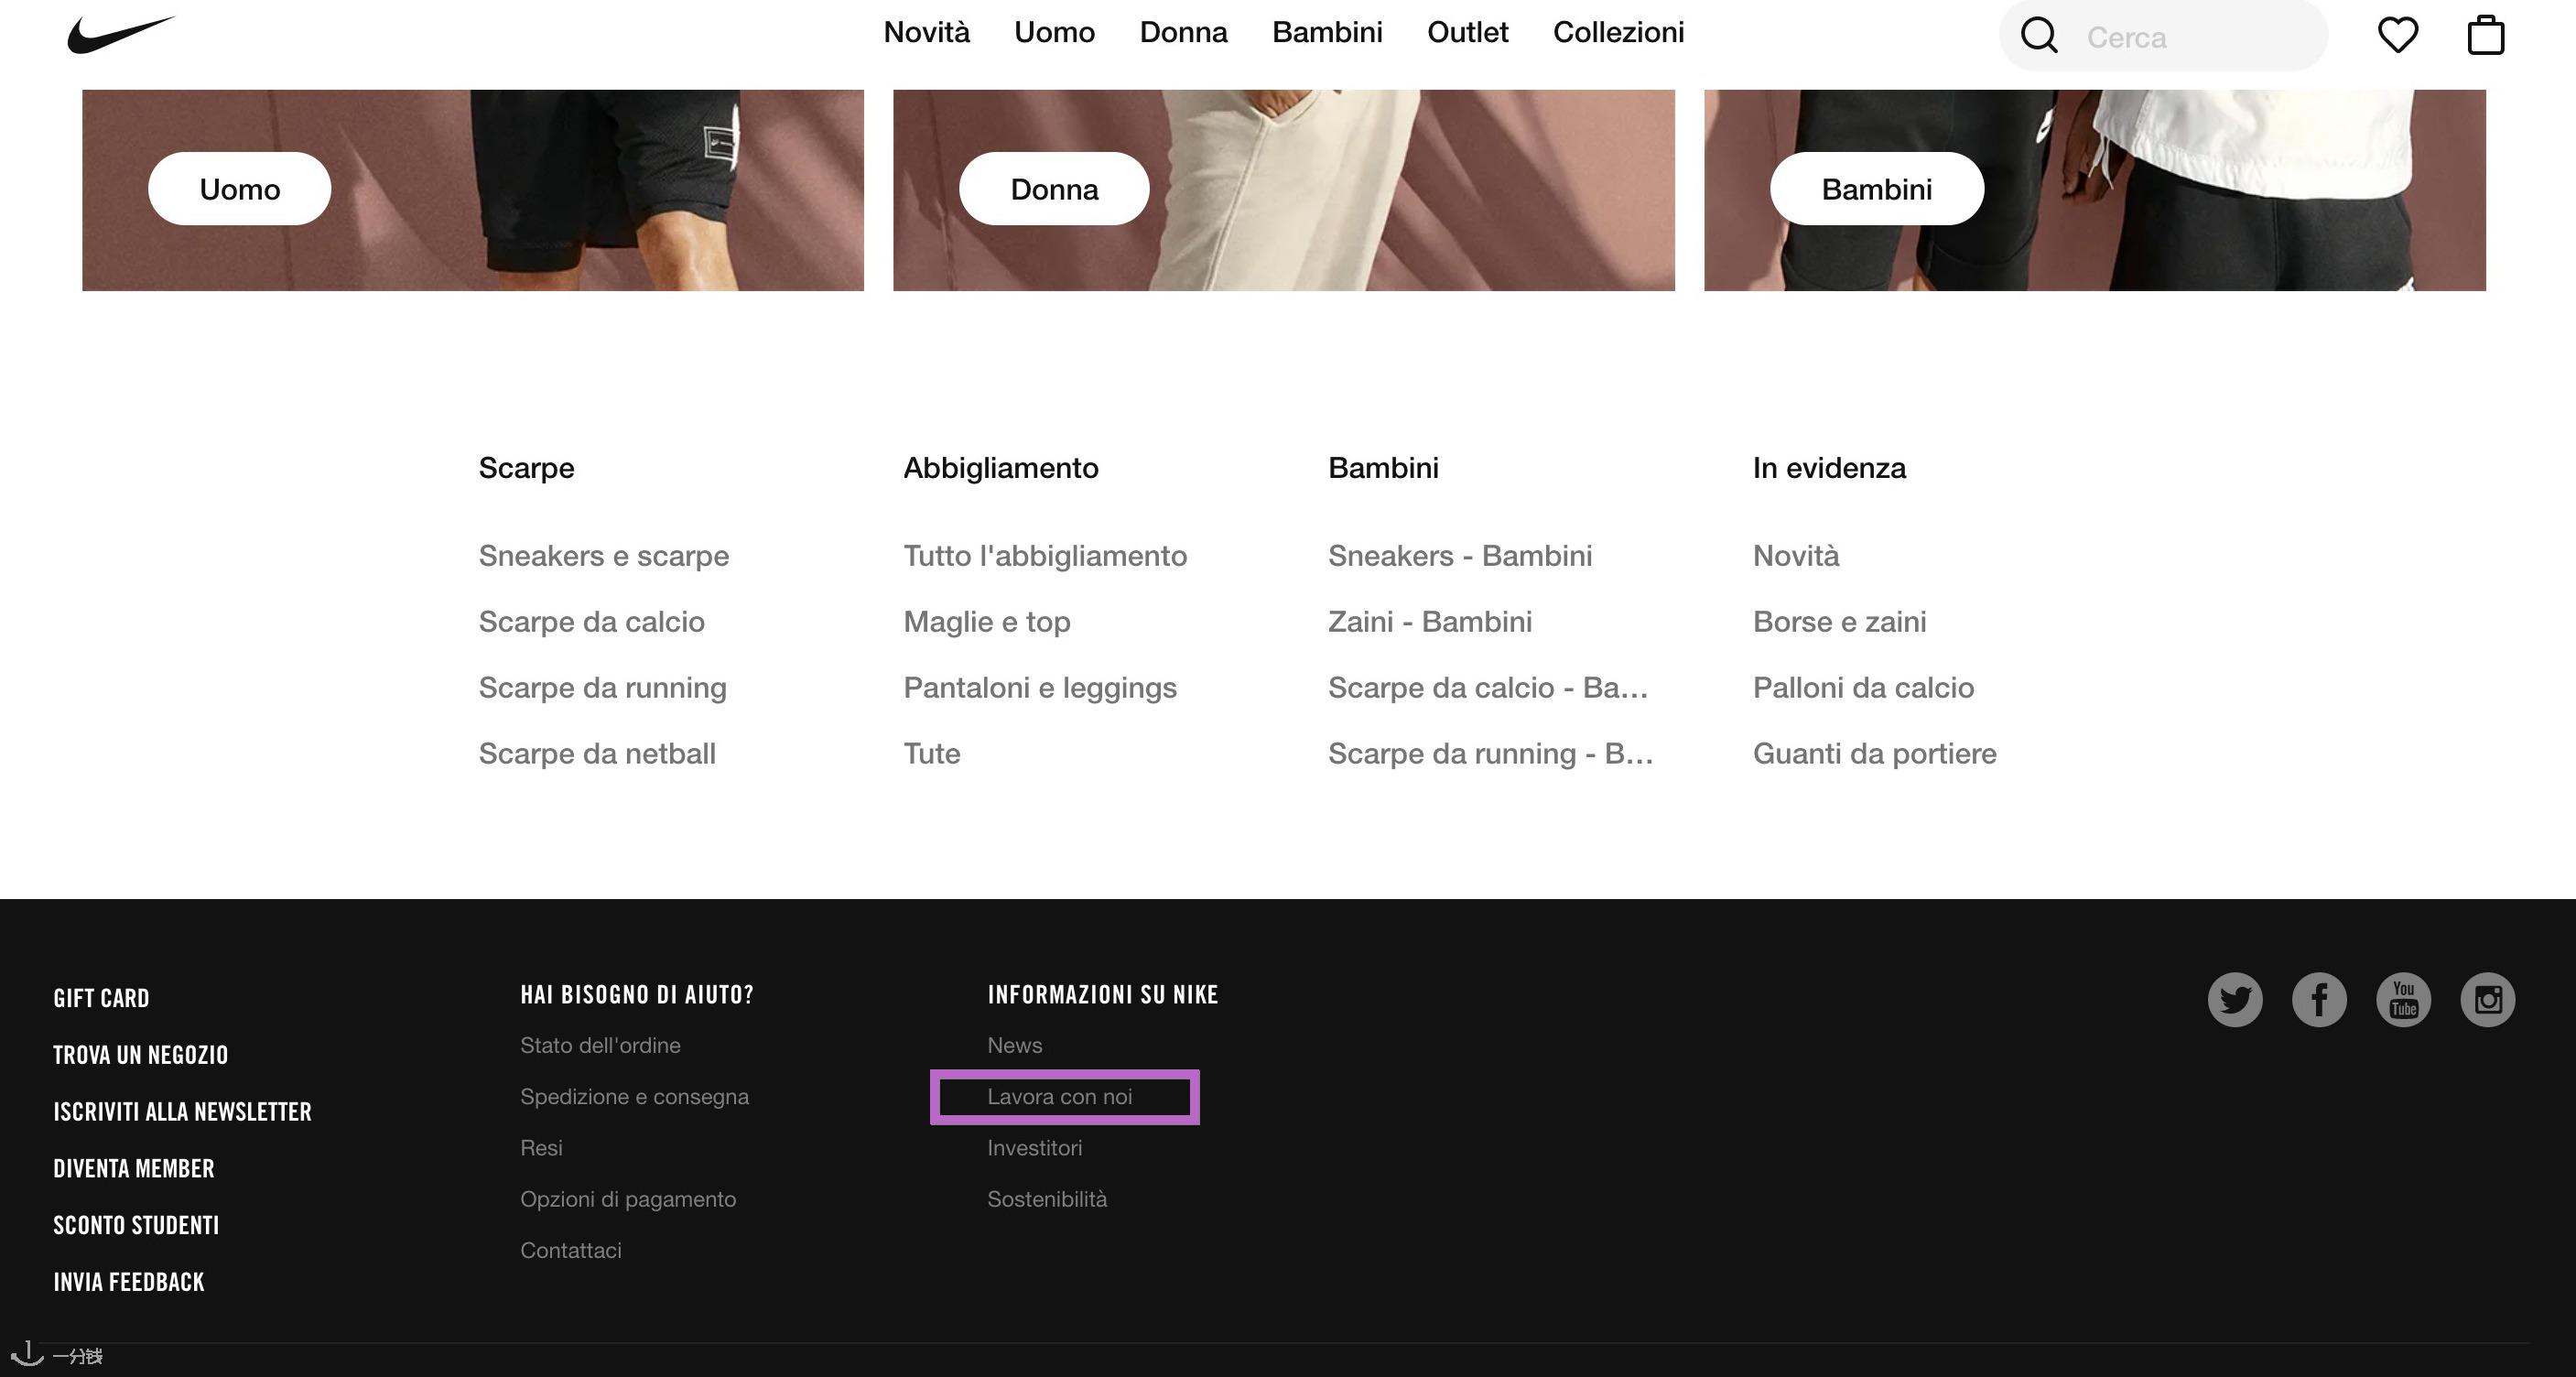Open TROVA UN NEGOZIO footer link
2576x1377 pixels.
tap(140, 1055)
